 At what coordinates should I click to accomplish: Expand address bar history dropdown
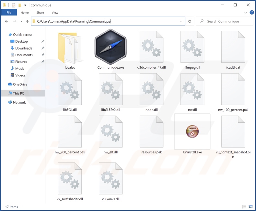coord(181,21)
